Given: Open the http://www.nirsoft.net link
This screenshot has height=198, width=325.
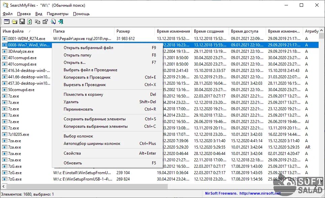Looking at the screenshot, I should pyautogui.click(x=260, y=193).
